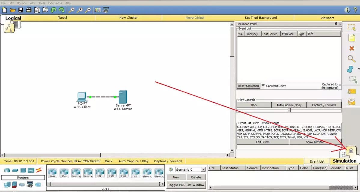
Task: Select the Resize Shape tool
Action: 353,79
